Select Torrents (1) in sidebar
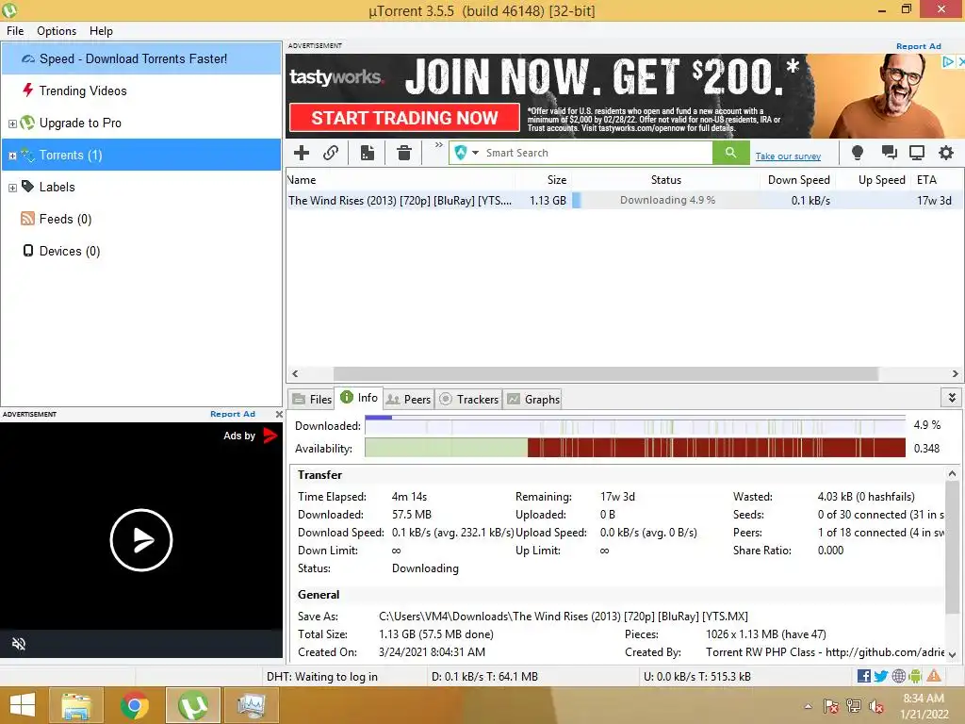The width and height of the screenshot is (965, 724). [141, 156]
